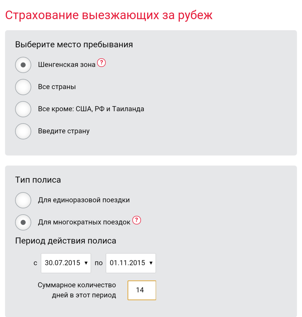Click the arrow beside 30.07.2015
The image size is (302, 317).
click(86, 263)
